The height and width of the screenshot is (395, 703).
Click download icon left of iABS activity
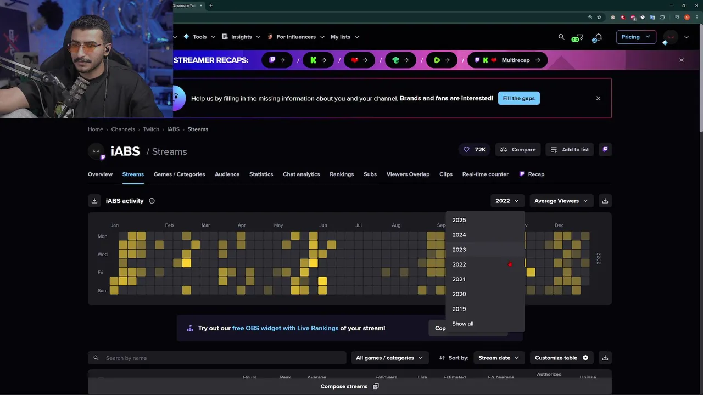pyautogui.click(x=94, y=201)
